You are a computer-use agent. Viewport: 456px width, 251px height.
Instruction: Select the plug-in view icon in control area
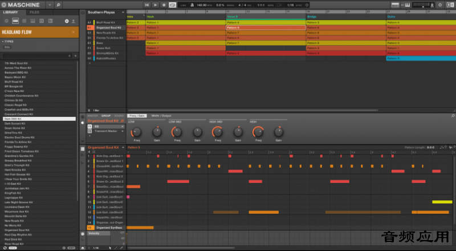[83, 123]
